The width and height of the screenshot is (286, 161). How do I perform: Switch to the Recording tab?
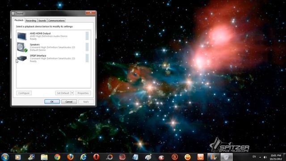[31, 21]
